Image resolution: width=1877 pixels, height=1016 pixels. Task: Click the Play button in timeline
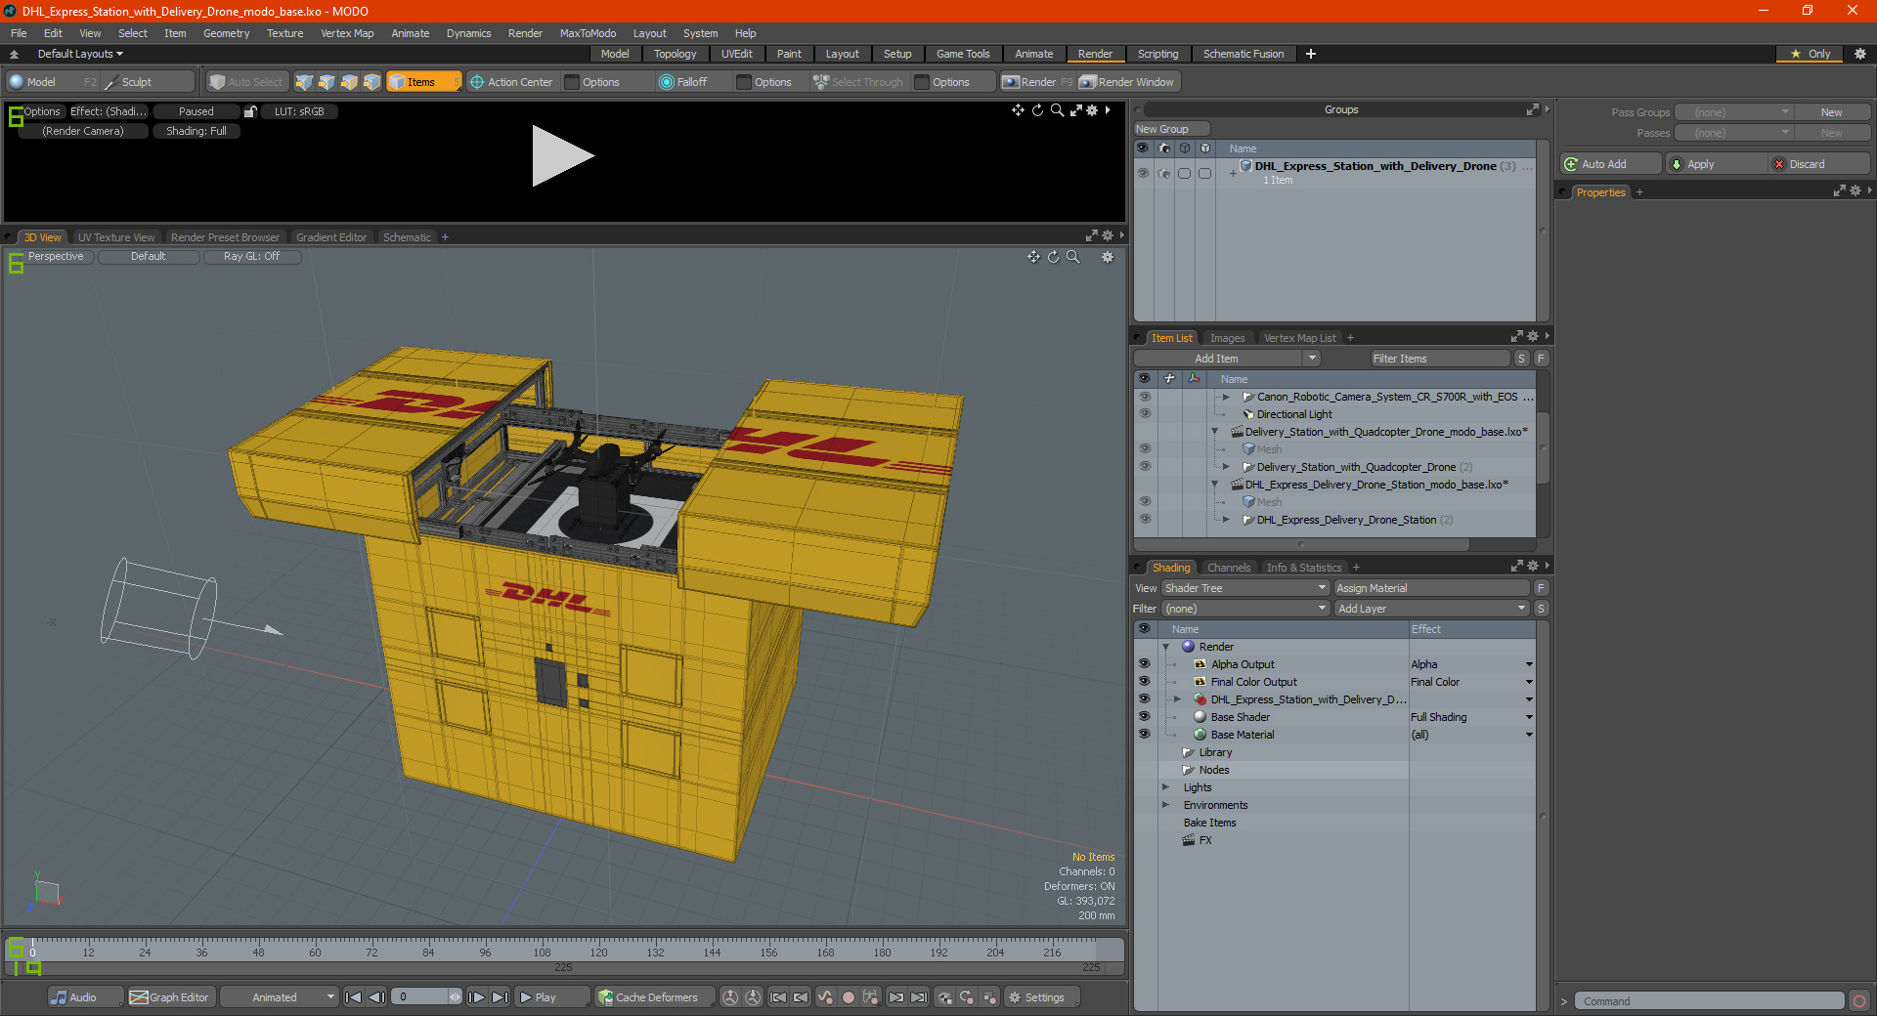click(x=551, y=997)
